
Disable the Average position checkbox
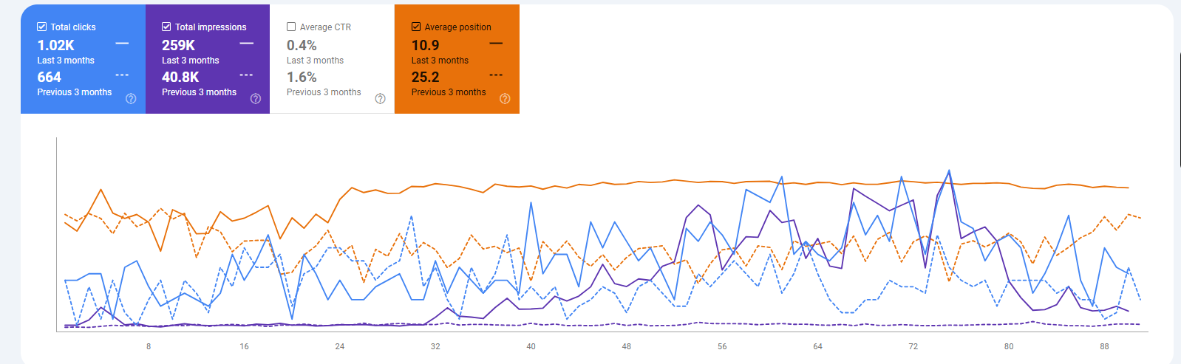tap(416, 27)
